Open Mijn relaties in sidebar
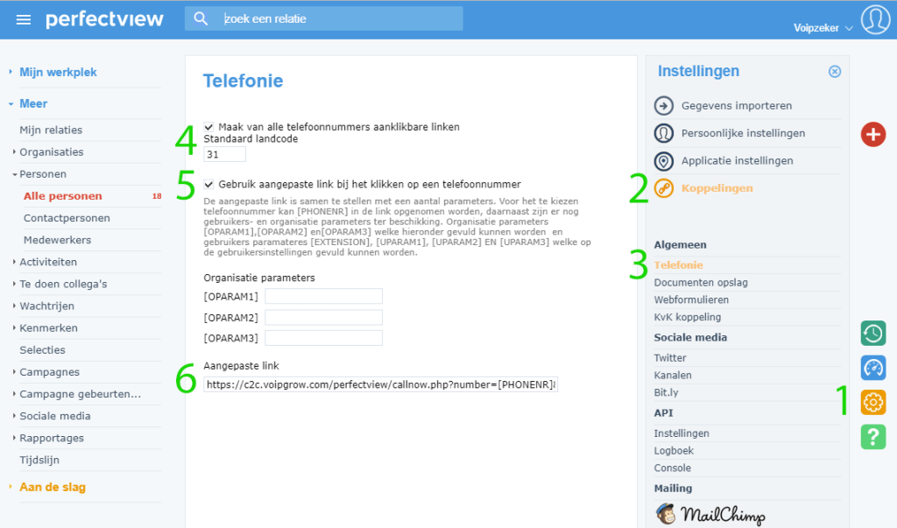 [51, 130]
